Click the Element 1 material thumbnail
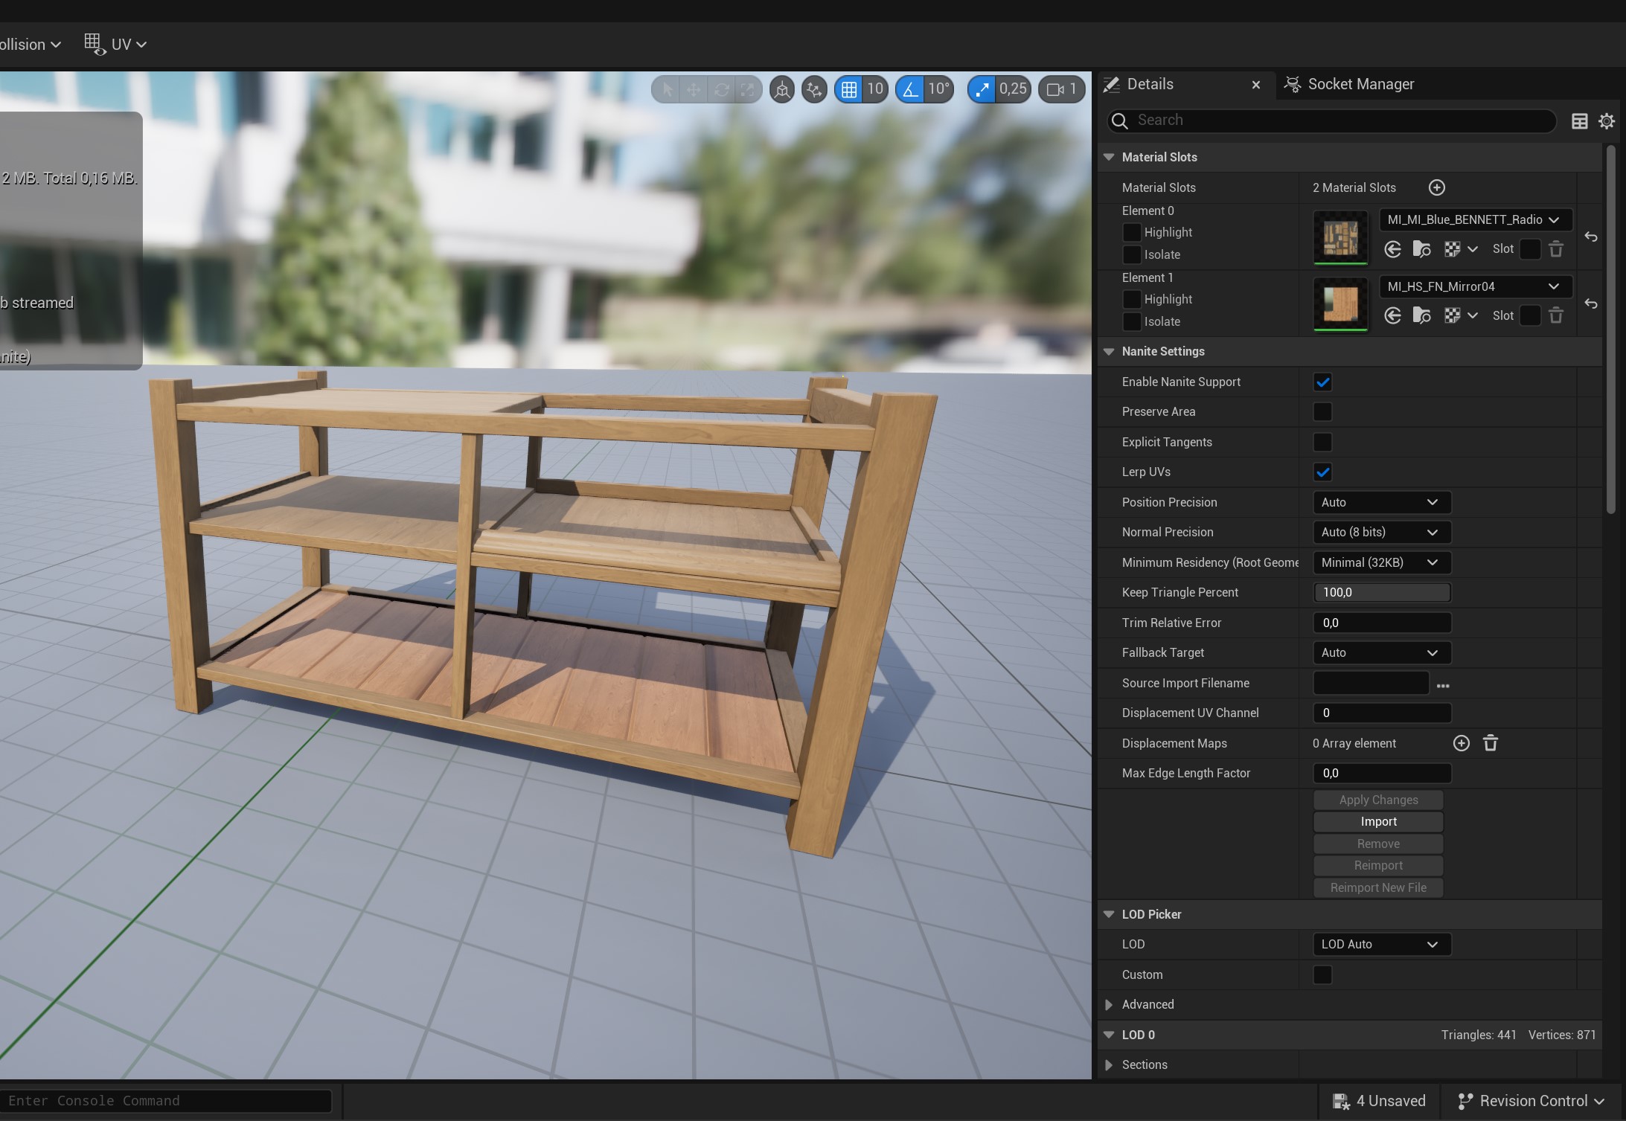 click(1340, 304)
